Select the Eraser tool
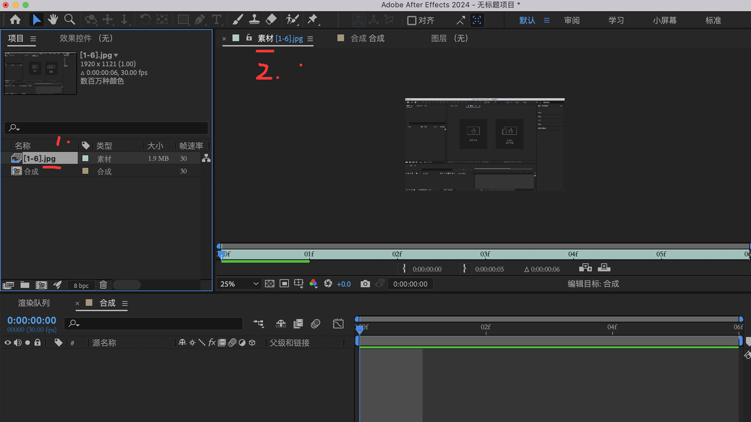The width and height of the screenshot is (751, 422). click(x=271, y=20)
